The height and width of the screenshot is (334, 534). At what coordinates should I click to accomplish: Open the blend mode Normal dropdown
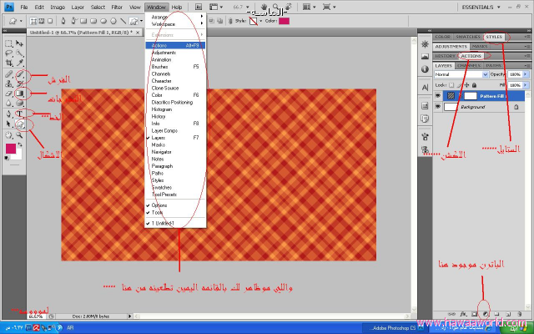[457, 73]
